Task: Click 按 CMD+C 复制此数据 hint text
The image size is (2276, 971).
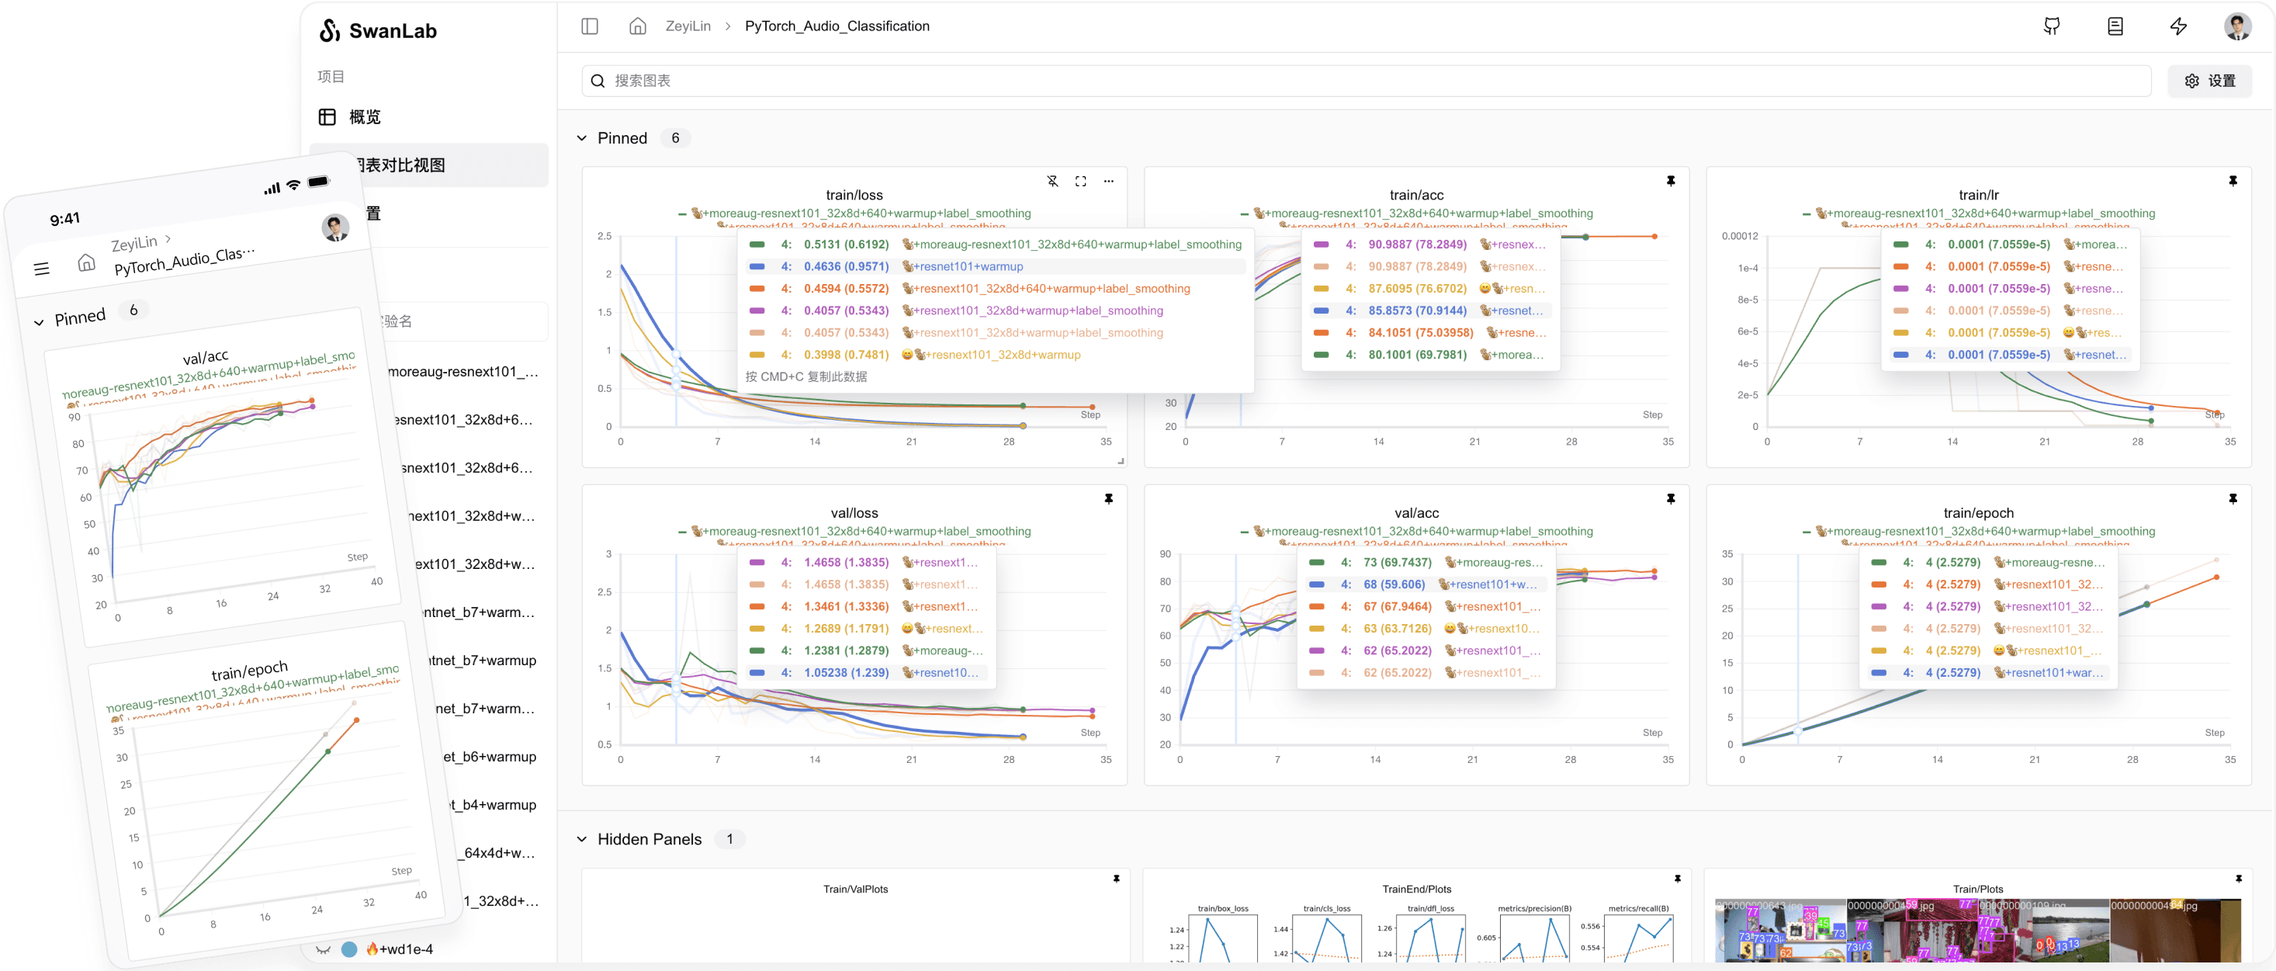Action: pyautogui.click(x=805, y=377)
